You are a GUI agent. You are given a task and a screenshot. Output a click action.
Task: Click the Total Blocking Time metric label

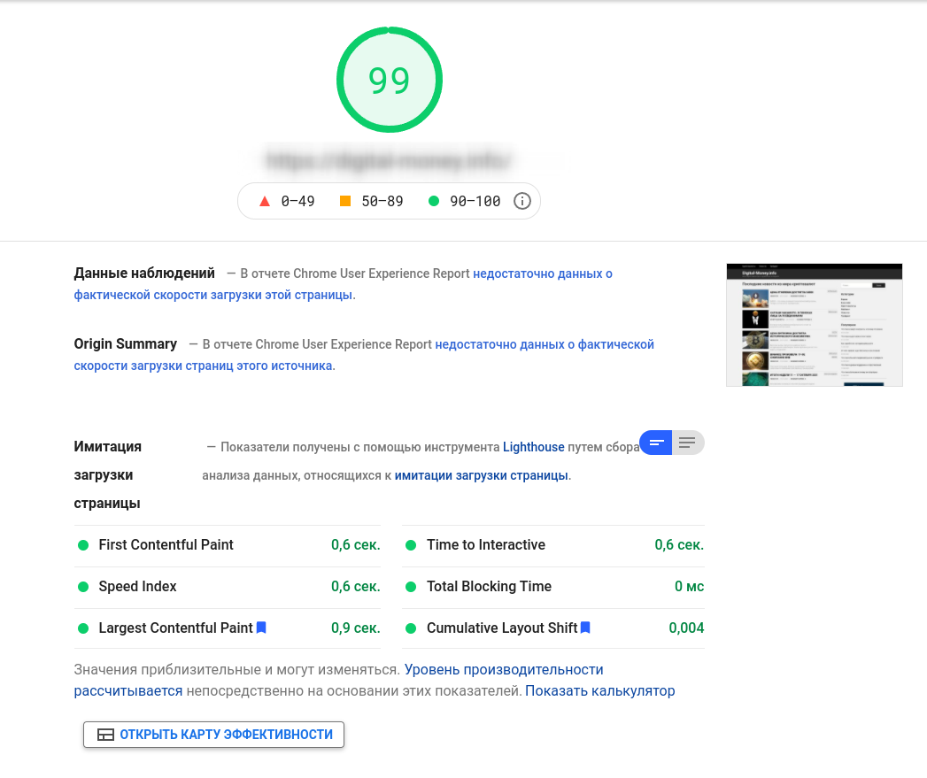489,587
